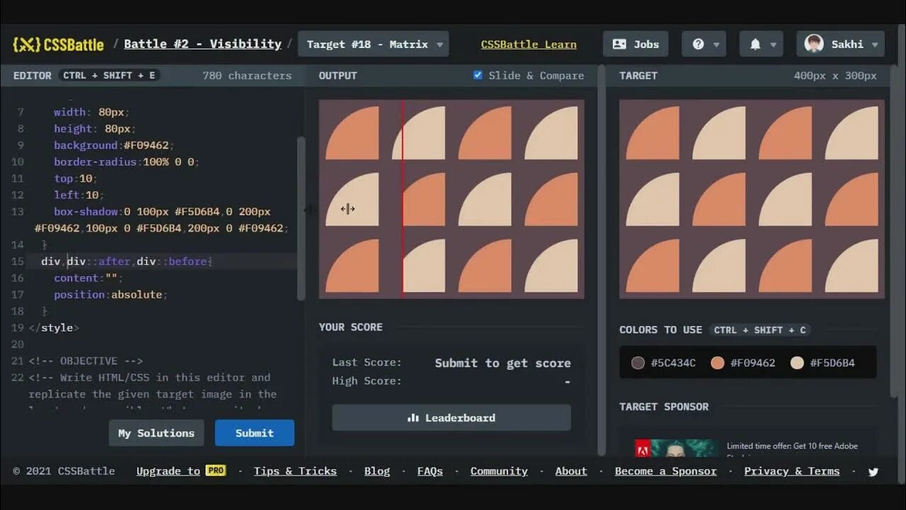Open the Sakhi user profile menu

tap(840, 44)
